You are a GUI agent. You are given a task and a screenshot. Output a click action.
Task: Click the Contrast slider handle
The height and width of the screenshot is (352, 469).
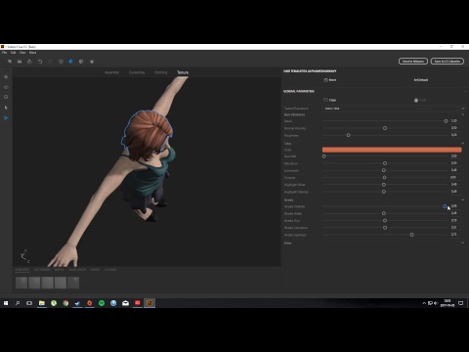pyautogui.click(x=384, y=178)
